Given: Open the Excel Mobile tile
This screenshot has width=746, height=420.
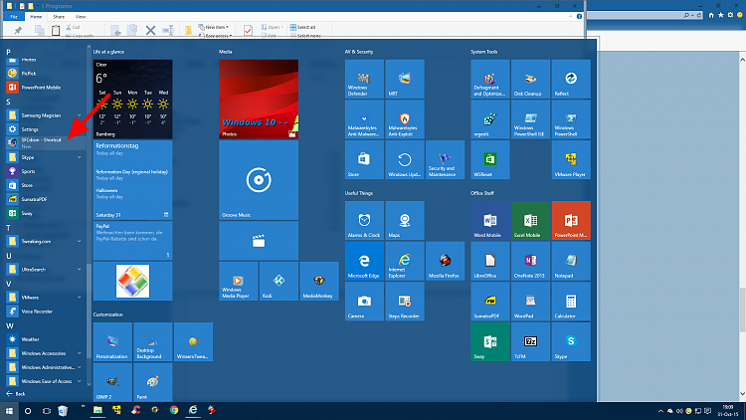Looking at the screenshot, I should pyautogui.click(x=530, y=221).
